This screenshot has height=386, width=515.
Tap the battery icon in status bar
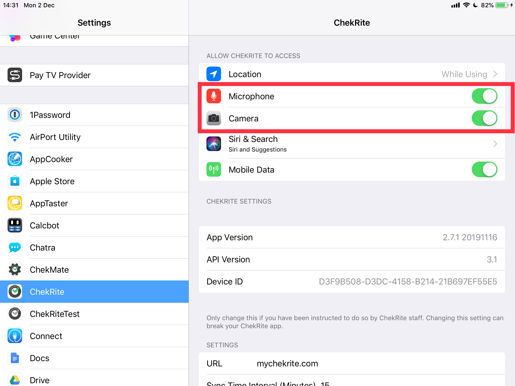pos(502,5)
